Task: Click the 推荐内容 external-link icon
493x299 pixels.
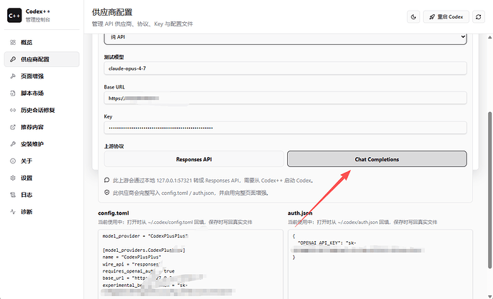Action: click(13, 127)
